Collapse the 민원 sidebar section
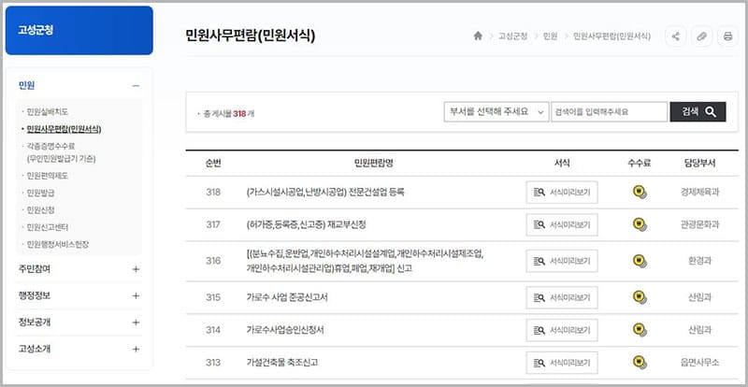The image size is (748, 387). 136,85
